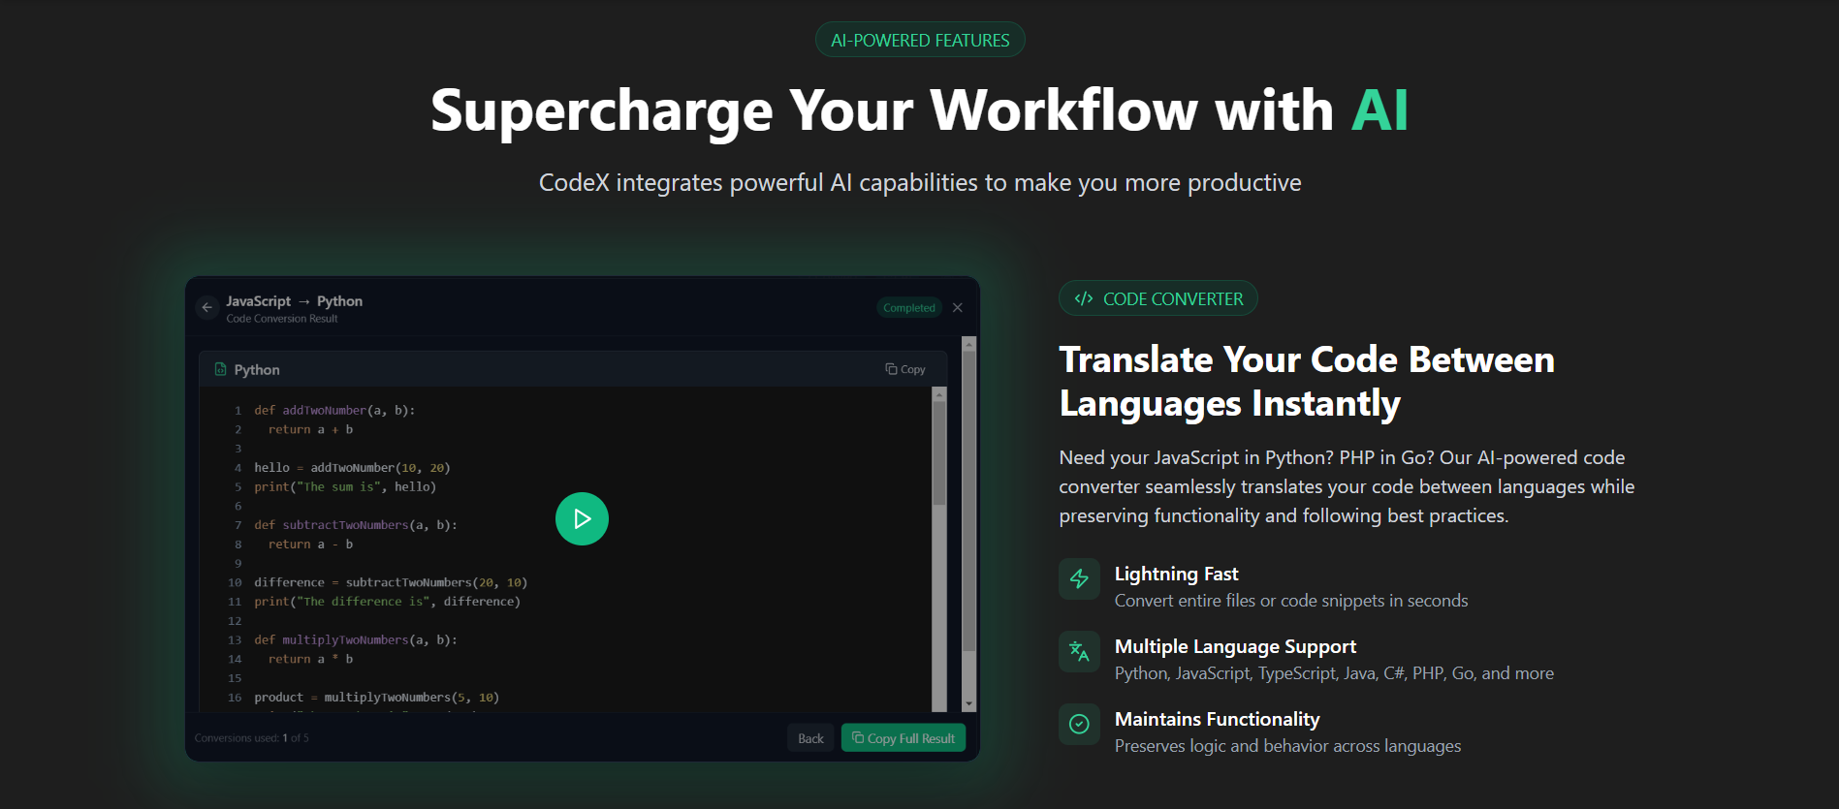Click the Back button
This screenshot has height=809, width=1839.
(810, 738)
